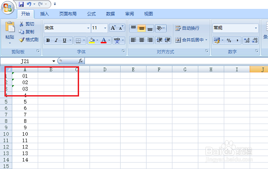This screenshot has height=169, width=268.
Task: Copy the selection with 复制
Action: pyautogui.click(x=27, y=32)
